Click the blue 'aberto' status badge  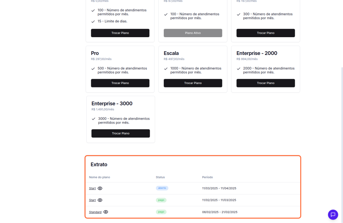tap(162, 188)
